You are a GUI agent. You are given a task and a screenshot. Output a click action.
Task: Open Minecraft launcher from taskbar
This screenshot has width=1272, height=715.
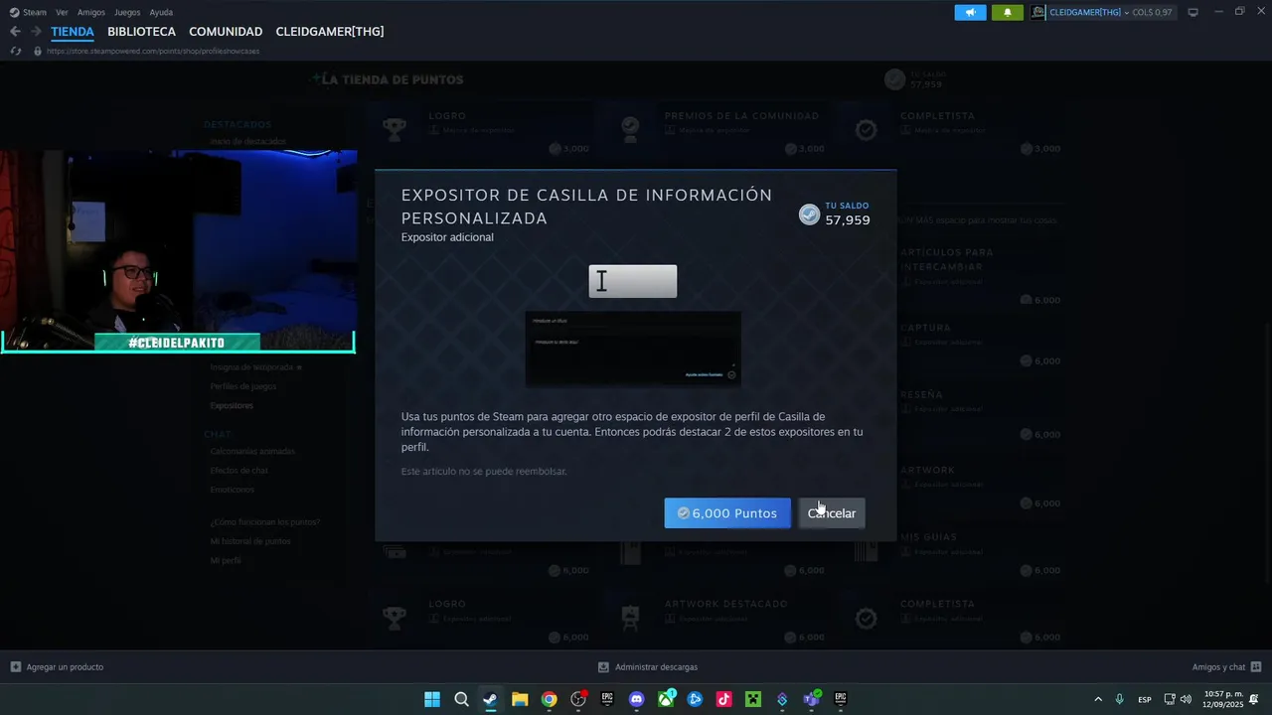pos(753,699)
